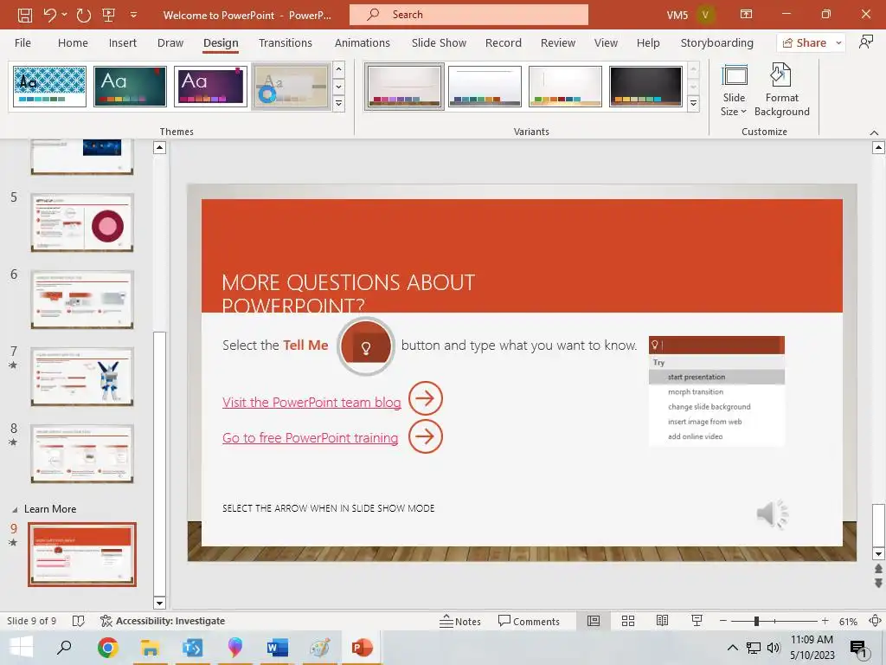The height and width of the screenshot is (665, 886).
Task: Open the Transitions tab
Action: 286,43
